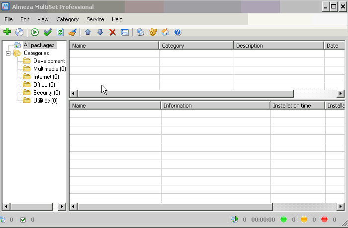Sort by the Information column header
Screen dimensions: 348x228
(215, 106)
